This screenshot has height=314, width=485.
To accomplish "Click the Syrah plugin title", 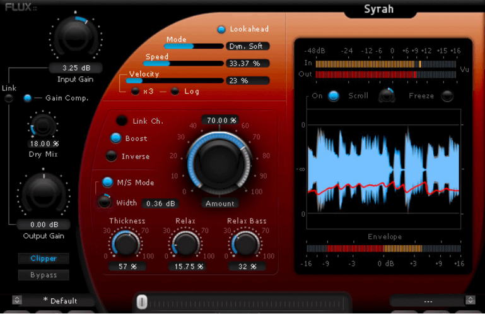I will pos(378,9).
